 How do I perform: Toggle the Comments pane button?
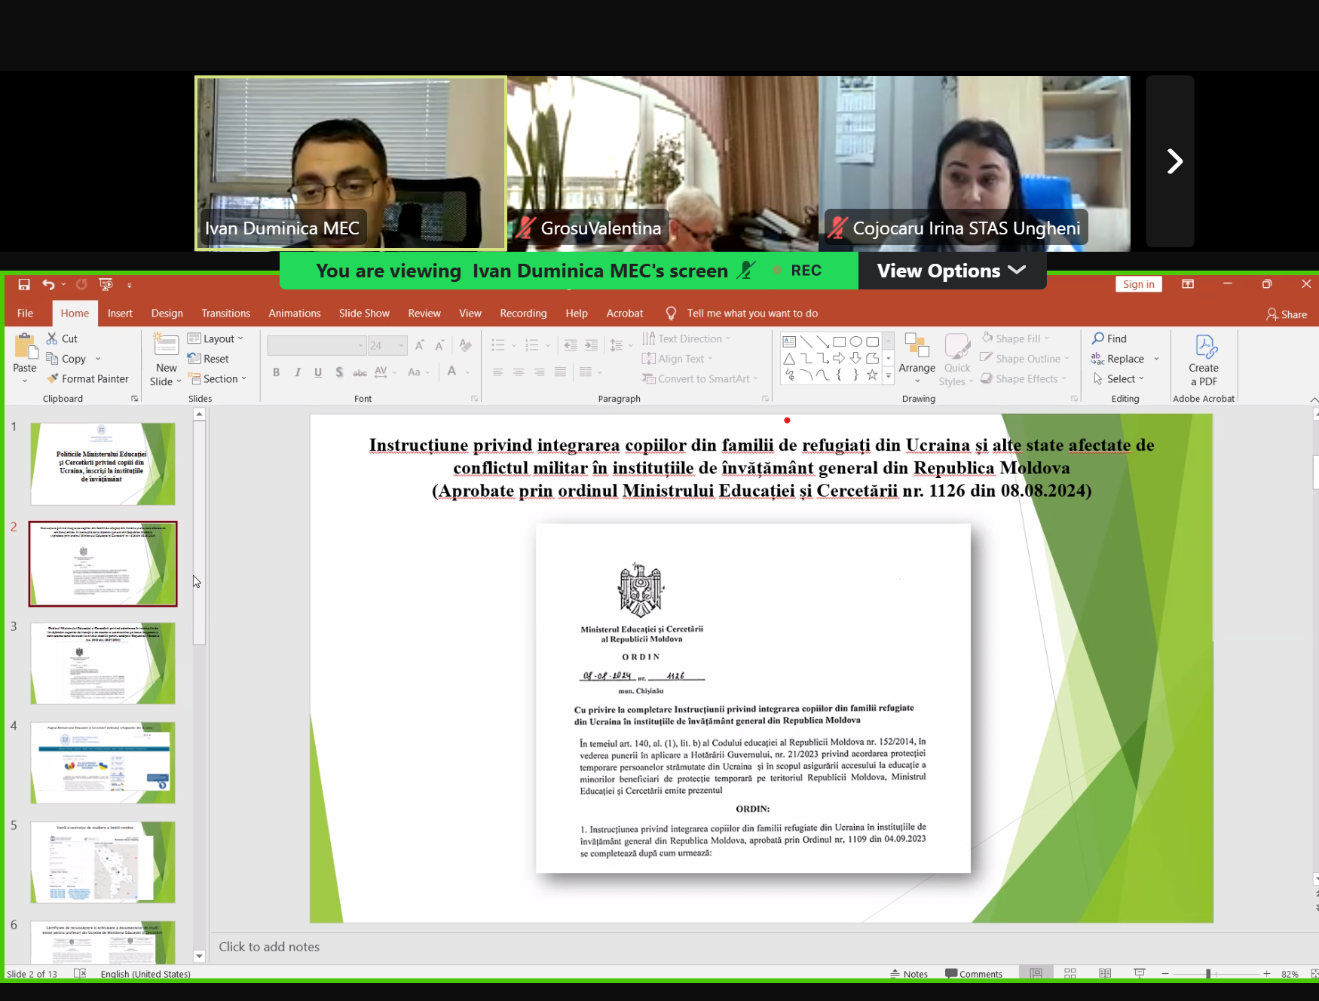[x=974, y=974]
